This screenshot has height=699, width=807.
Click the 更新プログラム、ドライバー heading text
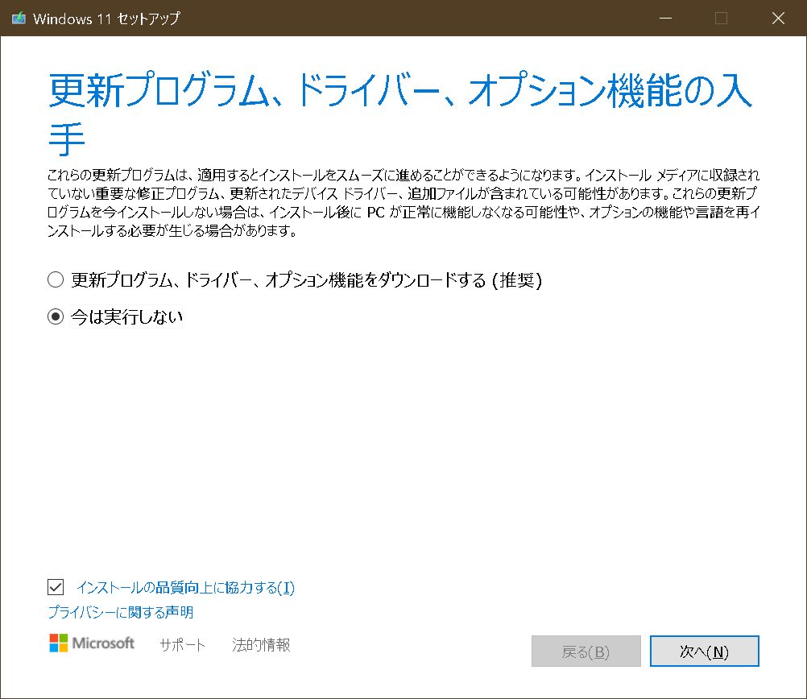coord(400,114)
